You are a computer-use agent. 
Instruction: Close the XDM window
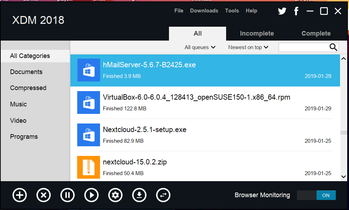[338, 11]
